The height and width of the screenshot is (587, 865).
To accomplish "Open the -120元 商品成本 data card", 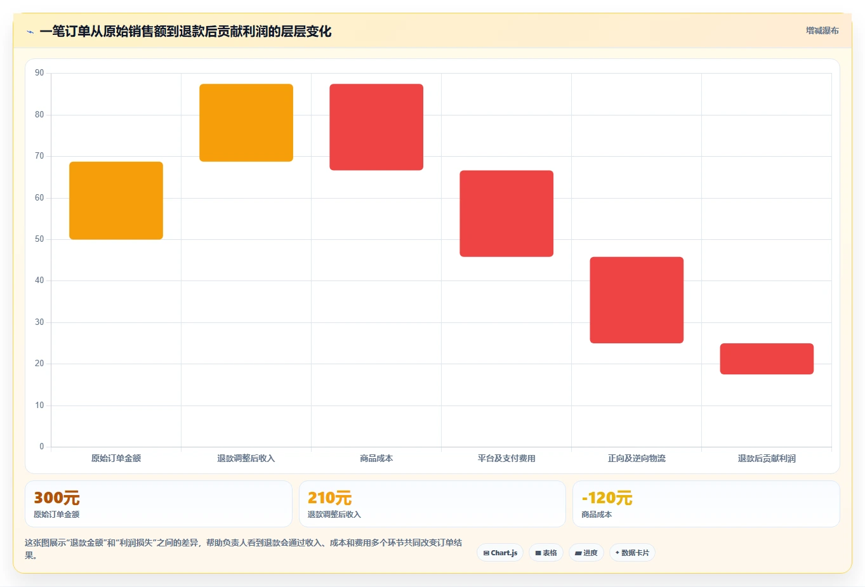I will [706, 504].
